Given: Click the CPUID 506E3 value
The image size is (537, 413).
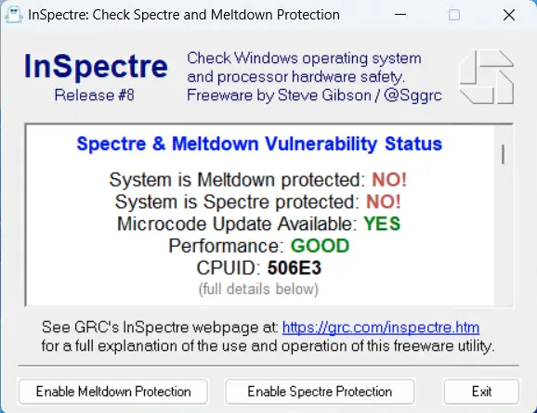Looking at the screenshot, I should (x=295, y=267).
